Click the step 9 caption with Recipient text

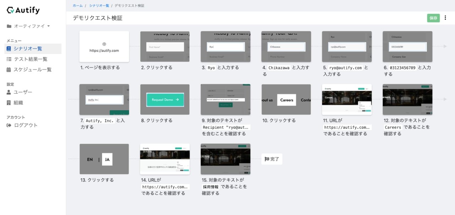coord(226,127)
